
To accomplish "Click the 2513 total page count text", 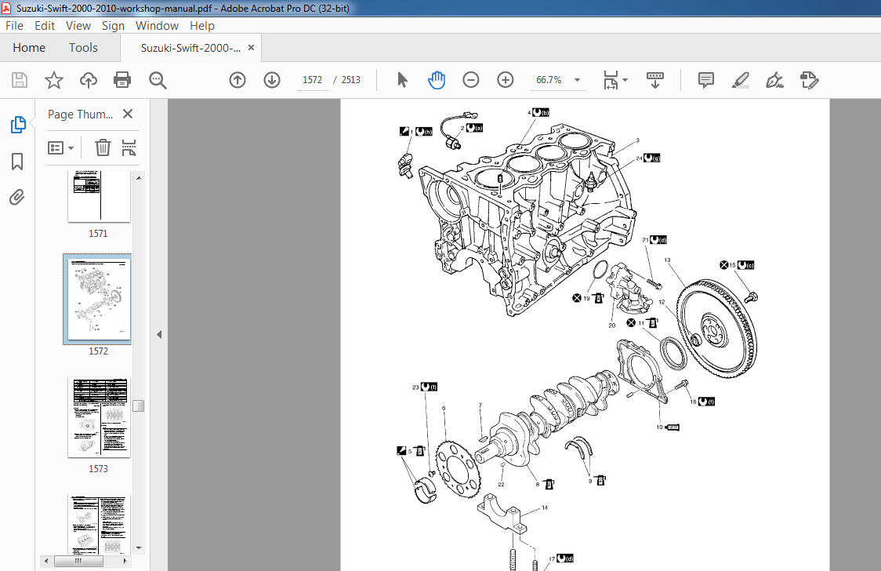I will point(350,80).
